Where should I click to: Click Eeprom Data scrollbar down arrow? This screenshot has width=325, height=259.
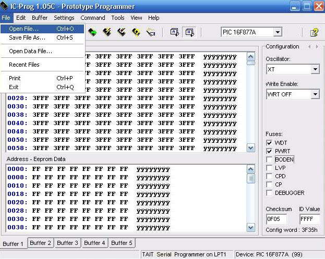click(x=251, y=228)
